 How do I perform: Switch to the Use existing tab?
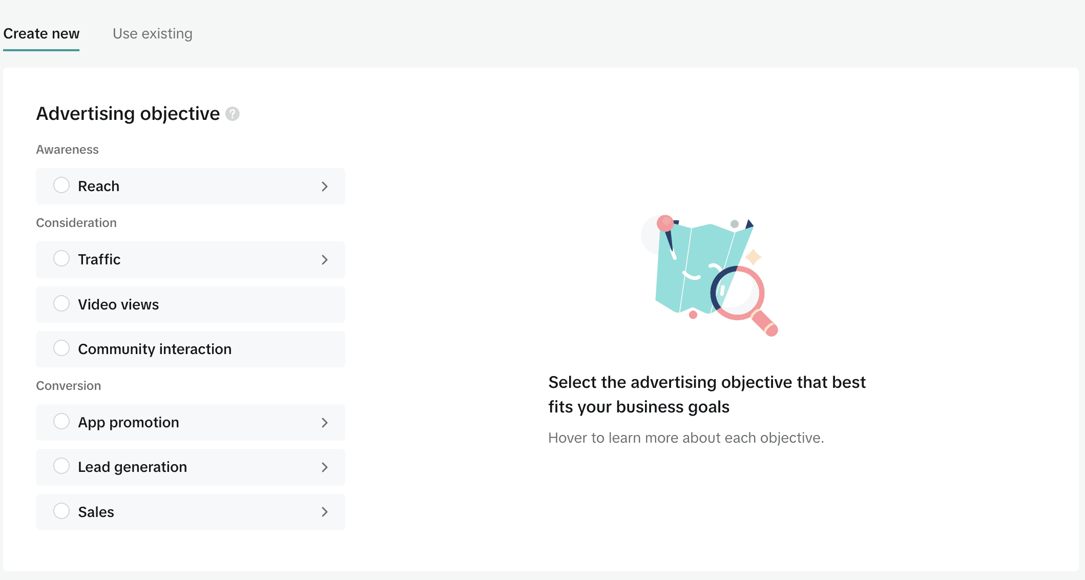coord(152,33)
